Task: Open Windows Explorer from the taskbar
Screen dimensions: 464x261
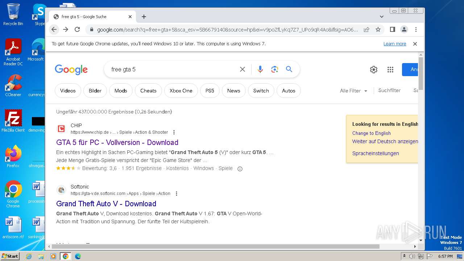Action: (41, 256)
